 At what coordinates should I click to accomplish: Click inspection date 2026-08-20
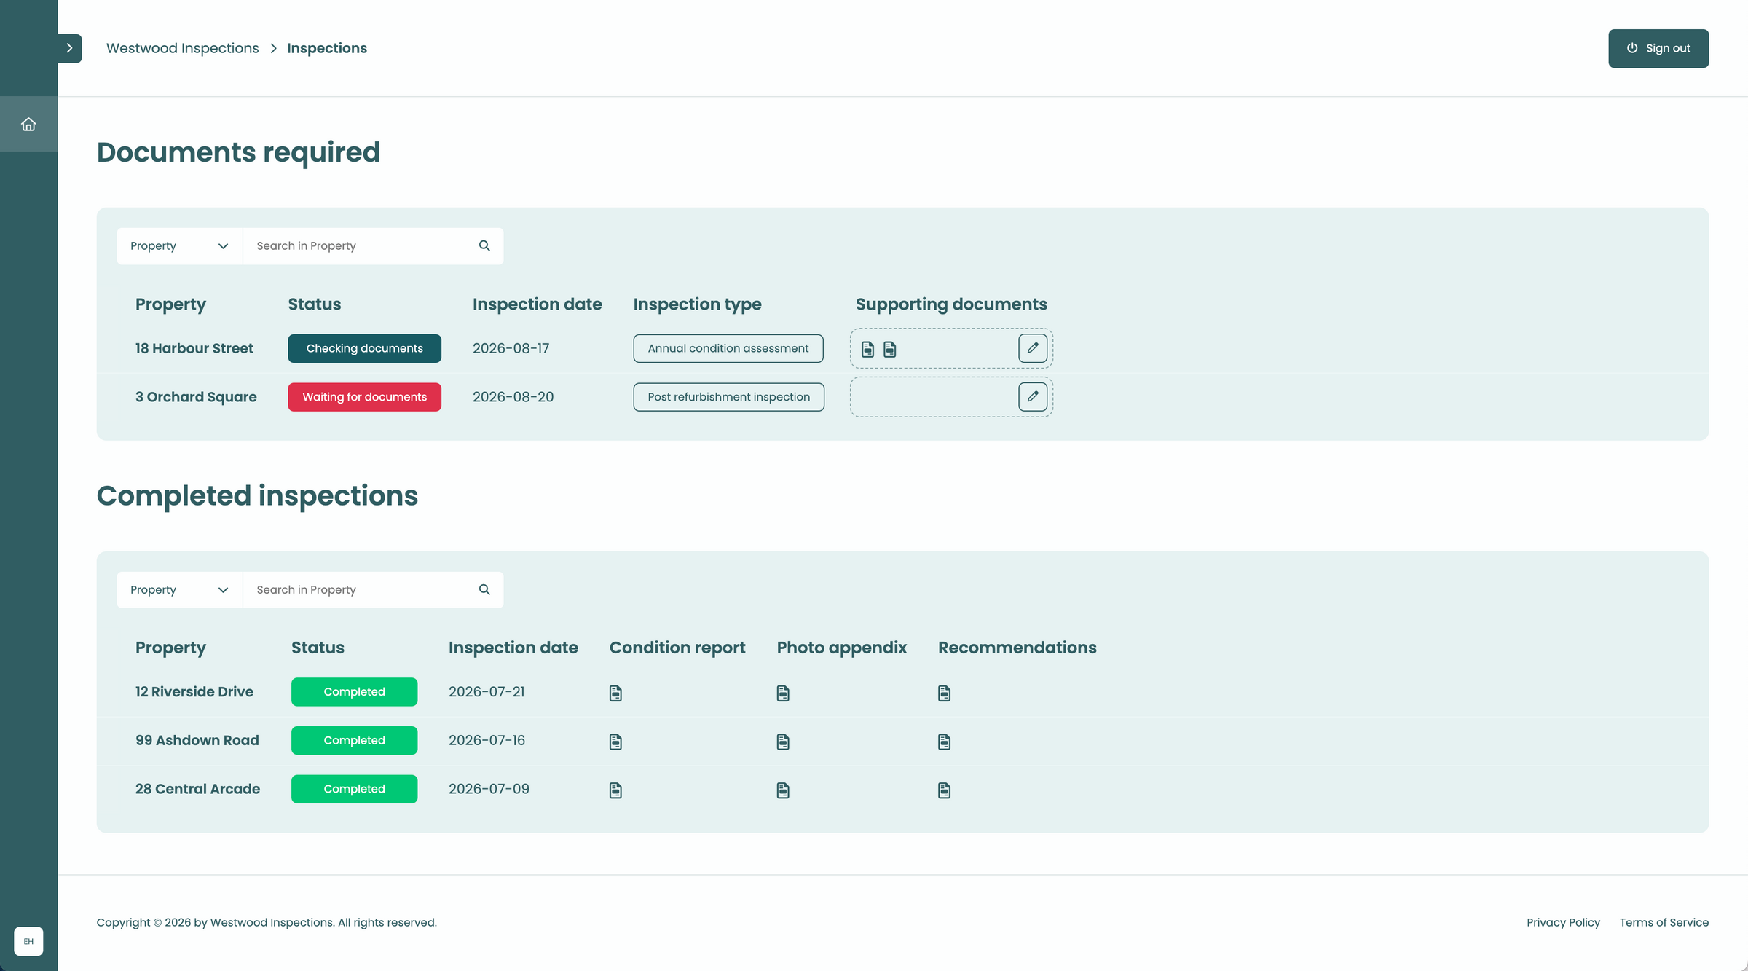point(513,397)
